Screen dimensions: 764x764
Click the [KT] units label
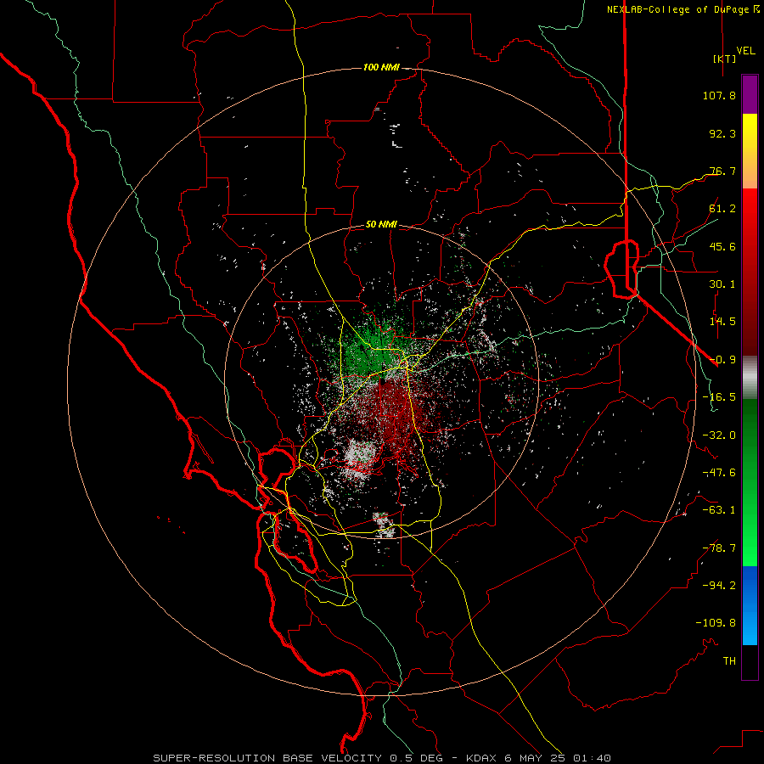[724, 59]
